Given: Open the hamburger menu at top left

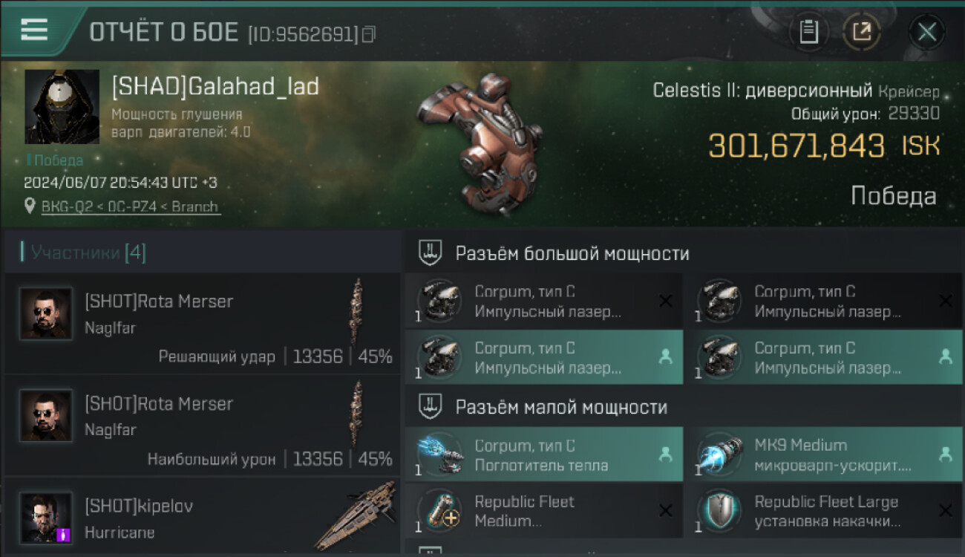Looking at the screenshot, I should click(x=34, y=30).
